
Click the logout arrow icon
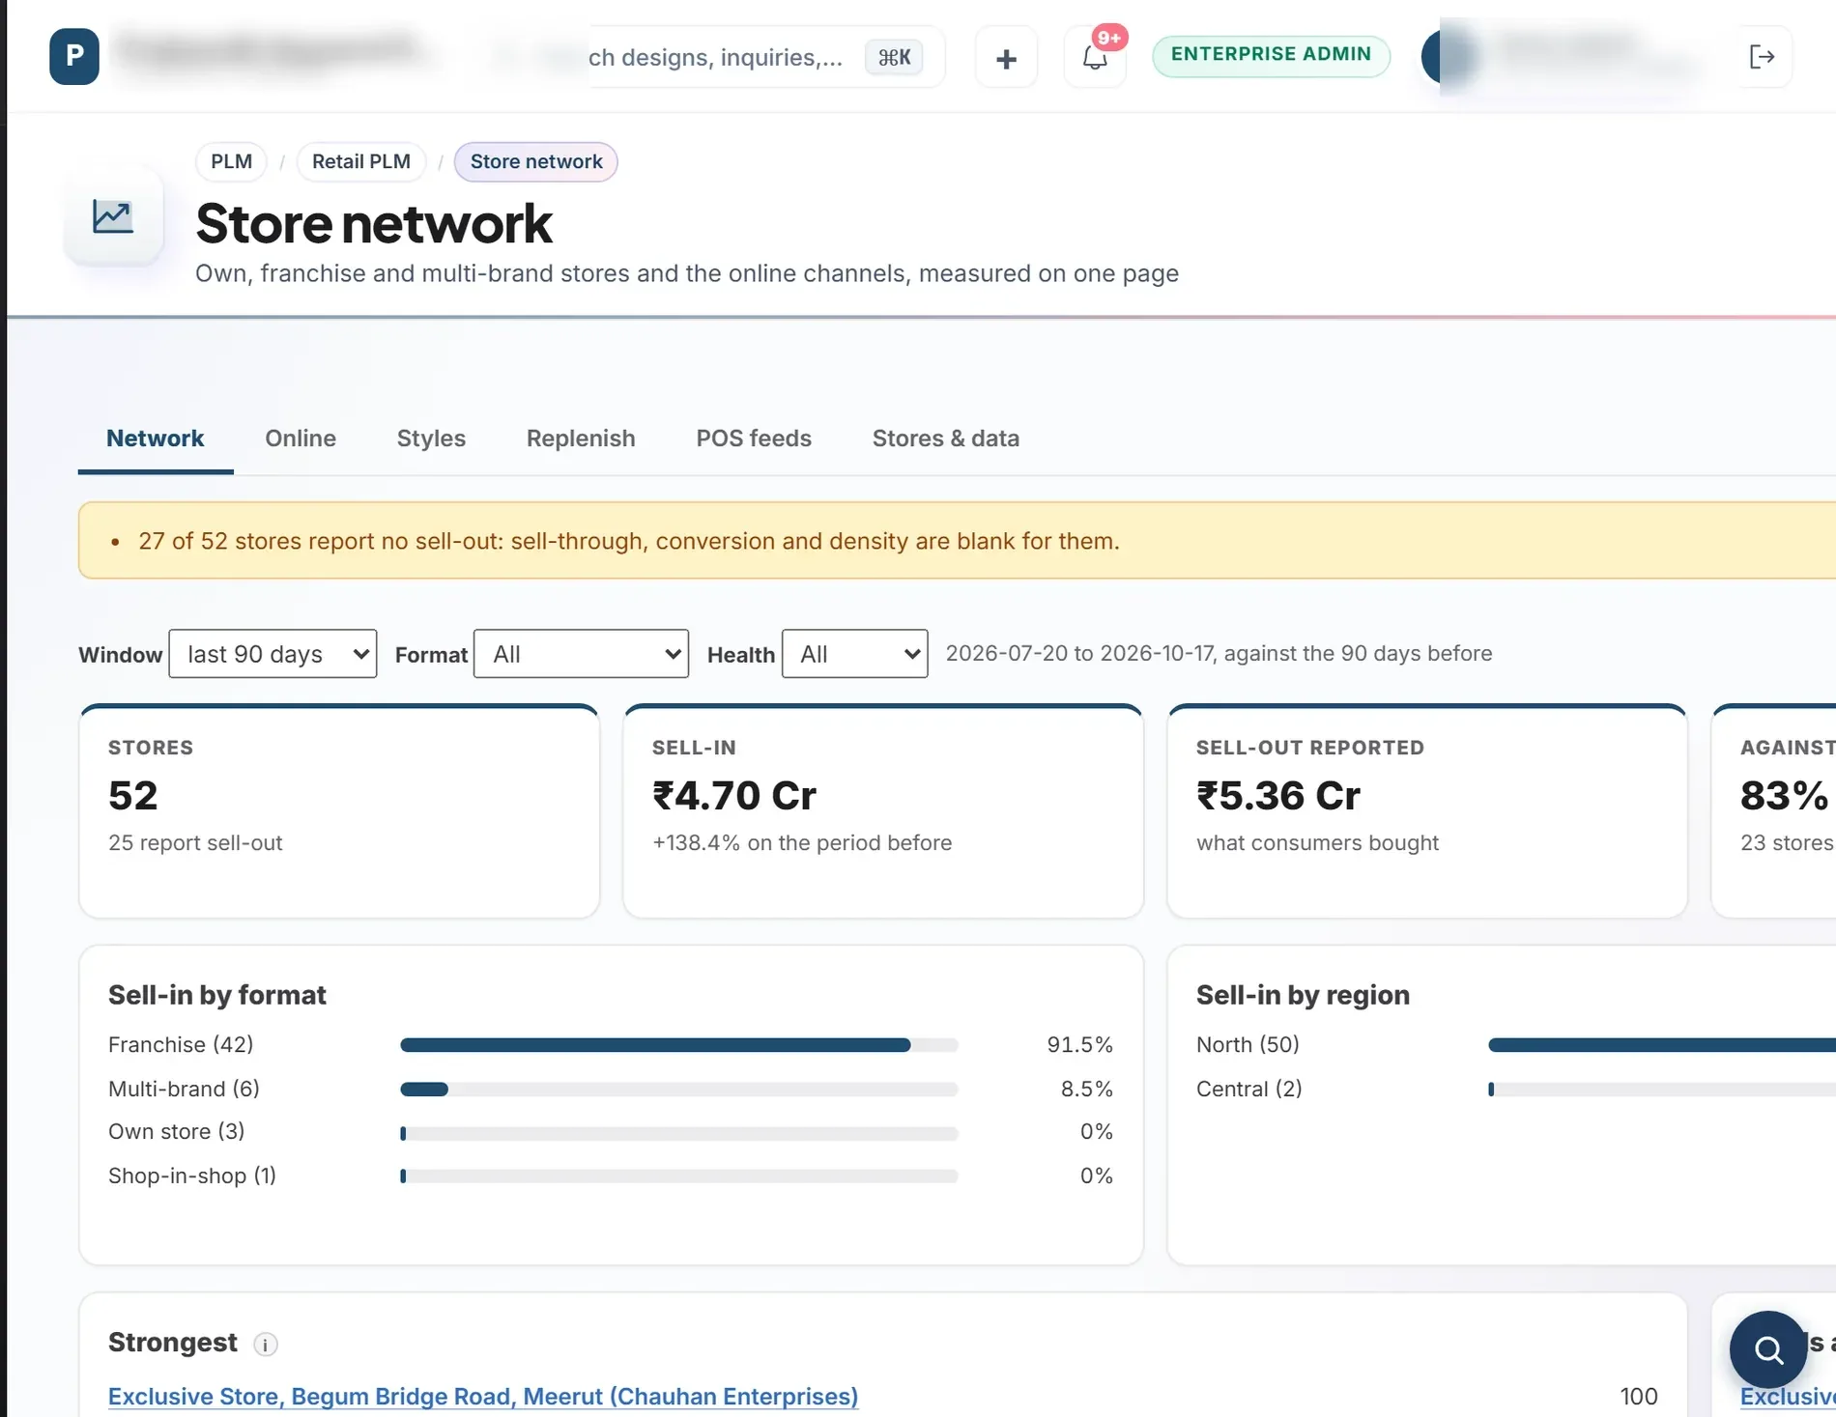pos(1762,57)
